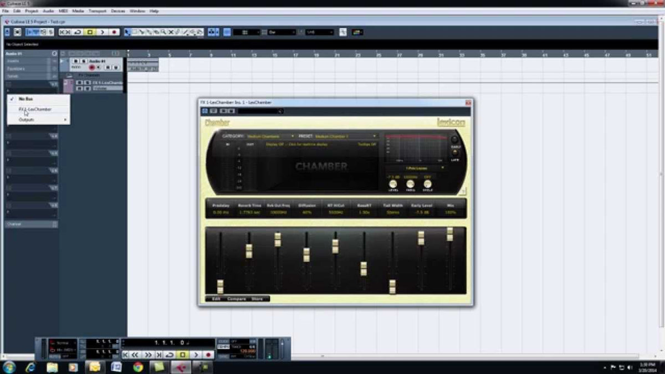This screenshot has height=374, width=665.
Task: Click the Shelf knob in LexChamber
Action: click(427, 184)
